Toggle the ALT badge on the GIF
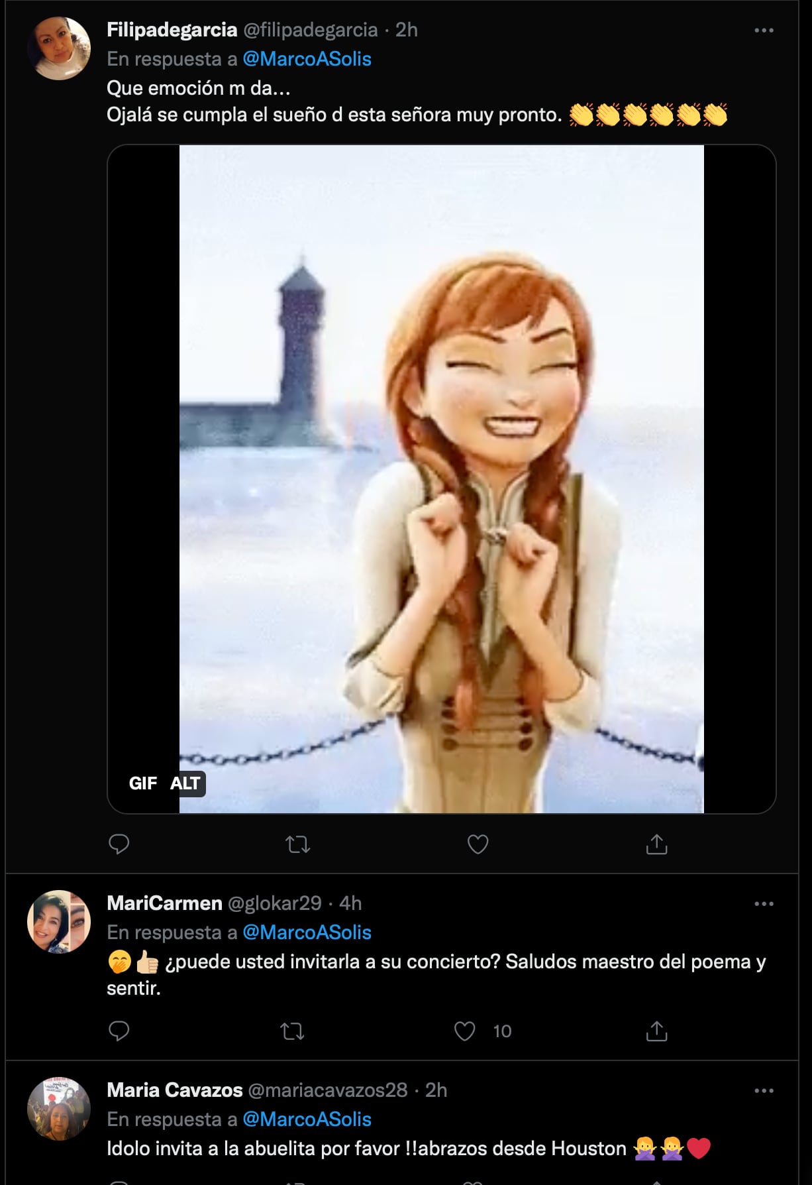This screenshot has height=1185, width=812. click(185, 784)
